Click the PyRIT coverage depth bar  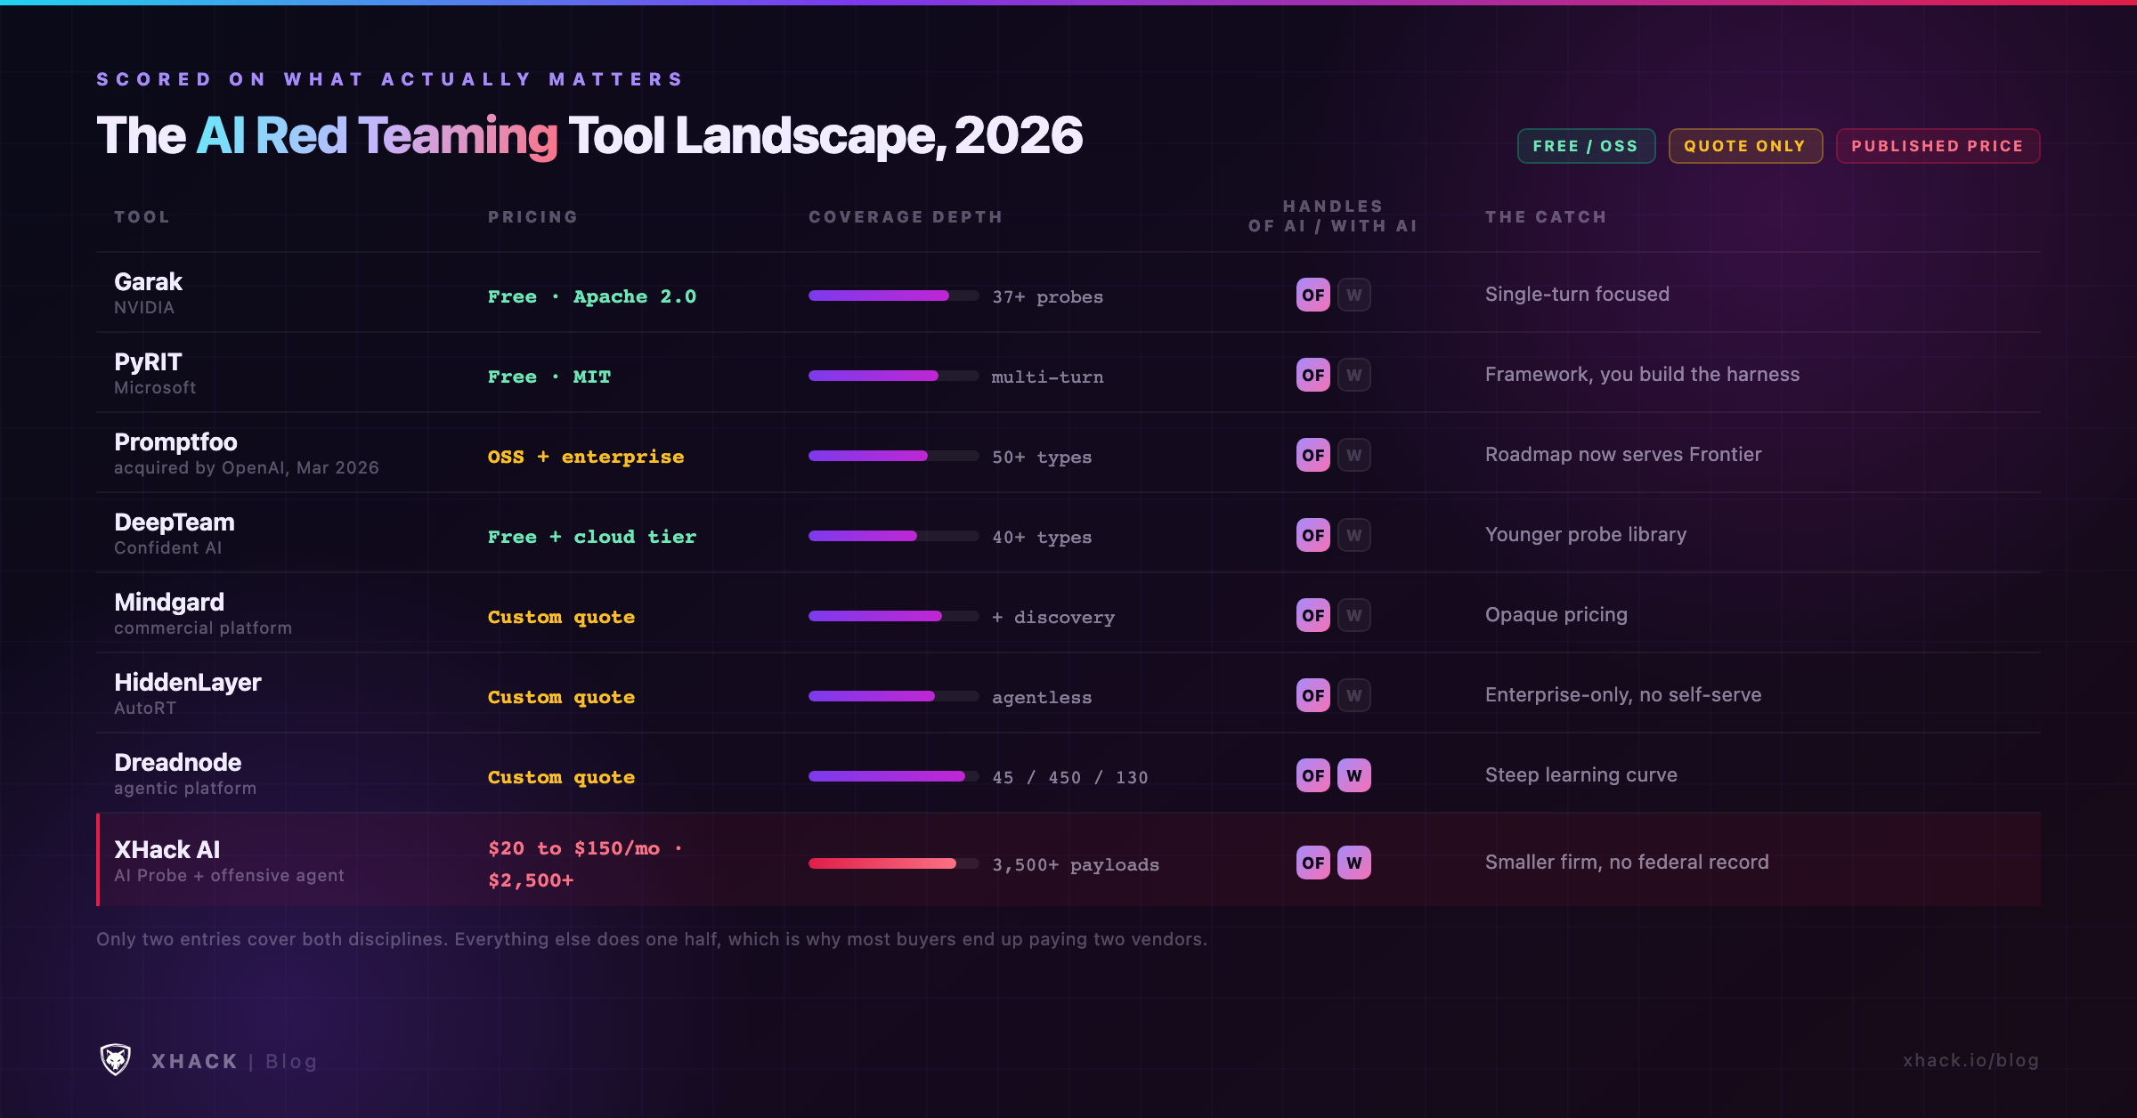point(893,376)
